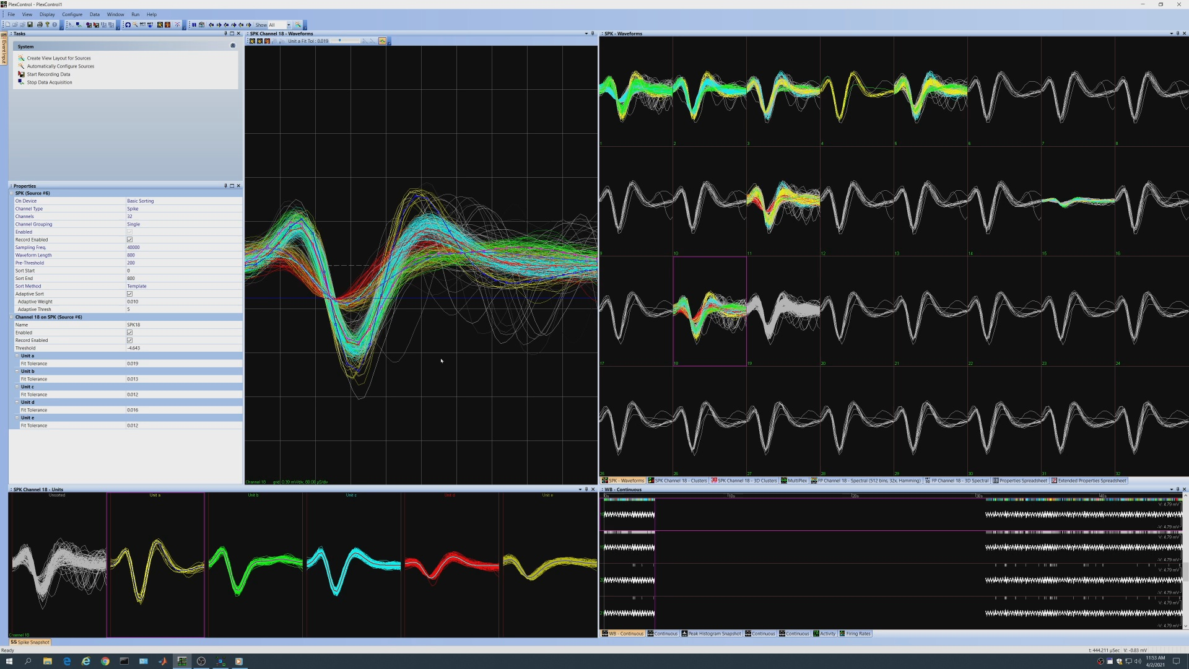Pin the Tasks panel
The width and height of the screenshot is (1189, 669).
tap(225, 33)
